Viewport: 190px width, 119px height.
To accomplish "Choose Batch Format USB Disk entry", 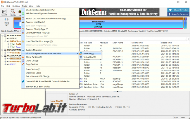I will (x=50, y=76).
